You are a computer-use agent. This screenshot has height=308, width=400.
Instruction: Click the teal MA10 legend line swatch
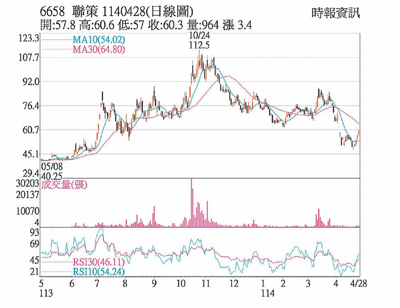(x=57, y=40)
